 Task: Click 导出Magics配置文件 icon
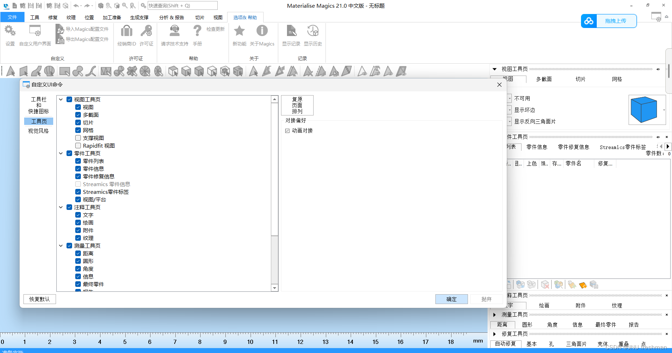[x=60, y=39]
